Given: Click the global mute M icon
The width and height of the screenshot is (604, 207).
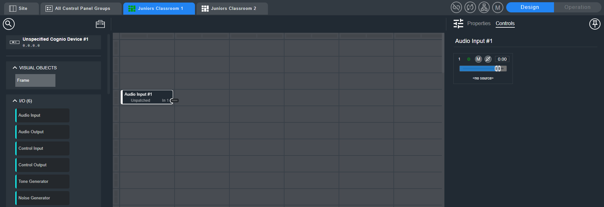Looking at the screenshot, I should (498, 7).
